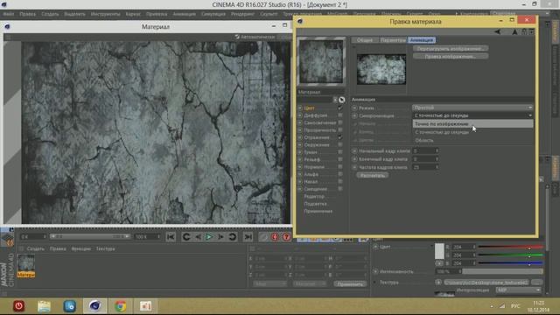Click the light grey color swatch
The height and width of the screenshot is (315, 560).
click(439, 251)
